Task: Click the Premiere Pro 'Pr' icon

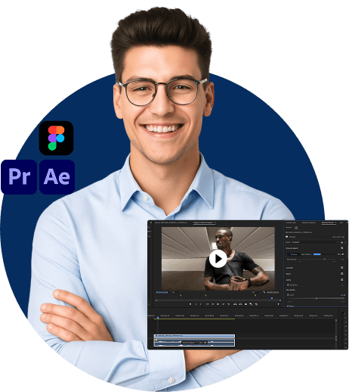Action: (19, 176)
